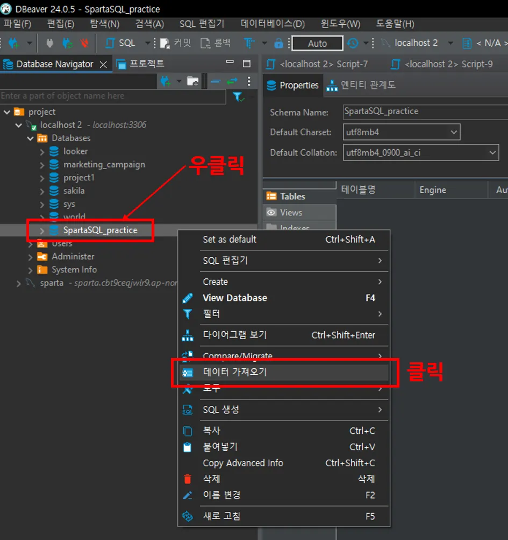Image resolution: width=508 pixels, height=540 pixels.
Task: Collapse the Databases folder node
Action: pyautogui.click(x=30, y=138)
